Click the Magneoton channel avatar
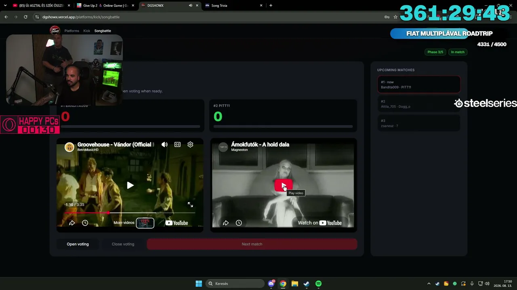The height and width of the screenshot is (290, 517). tap(223, 147)
